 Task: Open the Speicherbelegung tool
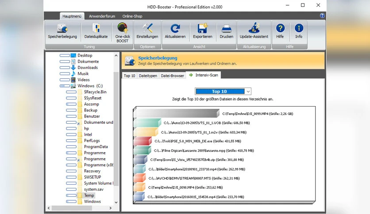[x=62, y=31]
